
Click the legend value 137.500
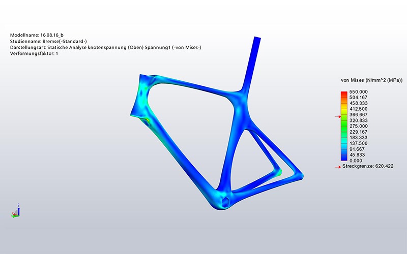(359, 143)
